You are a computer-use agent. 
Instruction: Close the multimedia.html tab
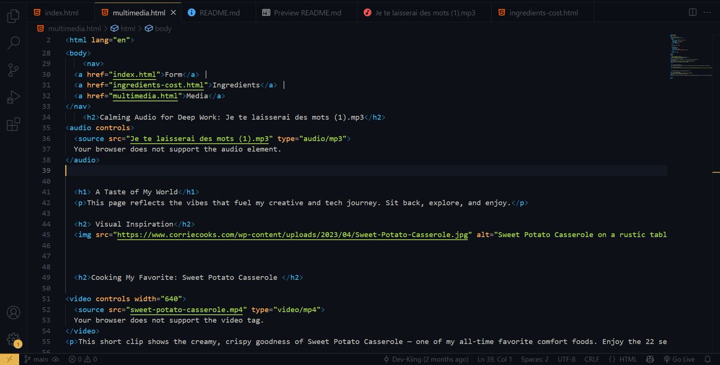[x=173, y=12]
